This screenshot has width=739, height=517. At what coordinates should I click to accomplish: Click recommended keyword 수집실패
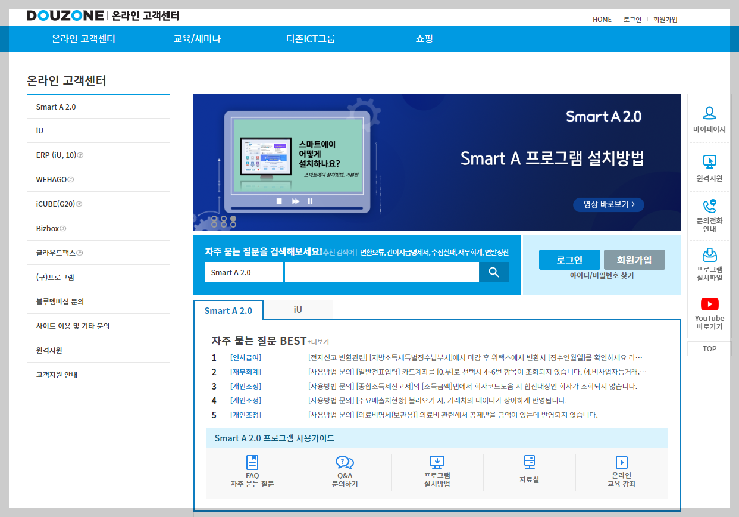pos(444,252)
